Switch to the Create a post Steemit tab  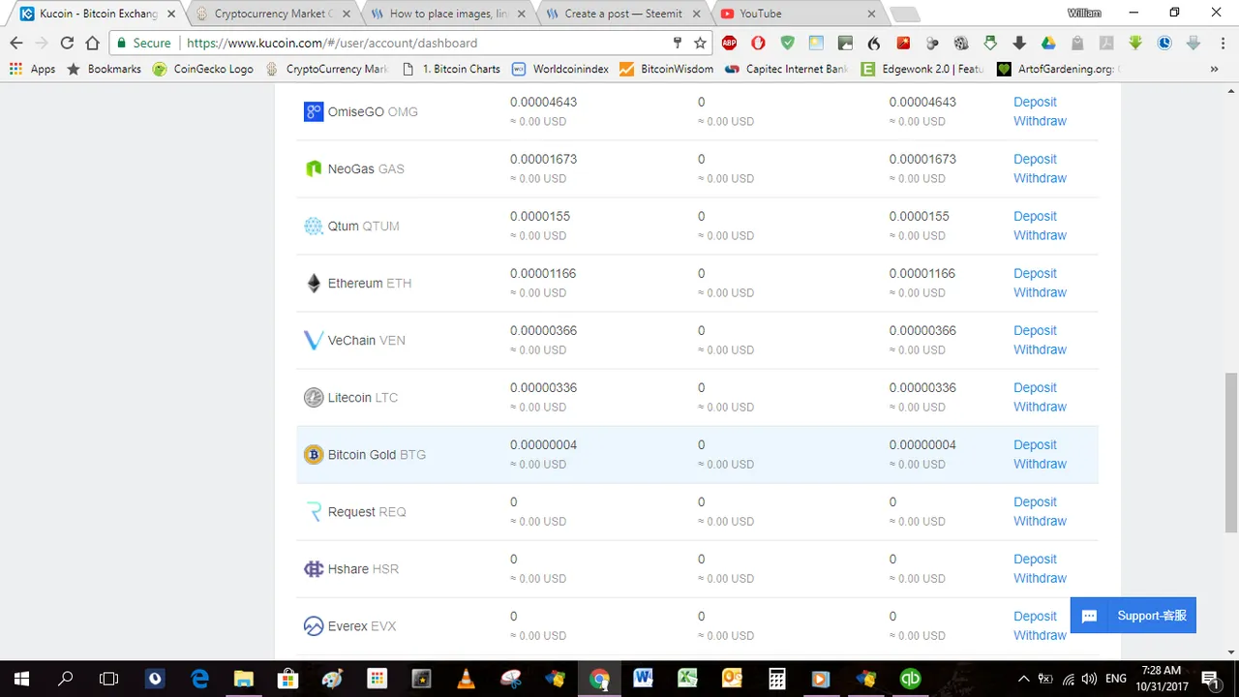pos(621,14)
